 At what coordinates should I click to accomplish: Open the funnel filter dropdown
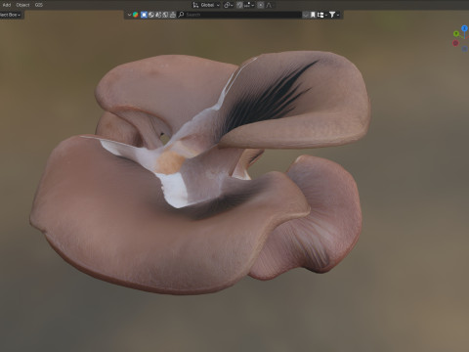pyautogui.click(x=334, y=15)
